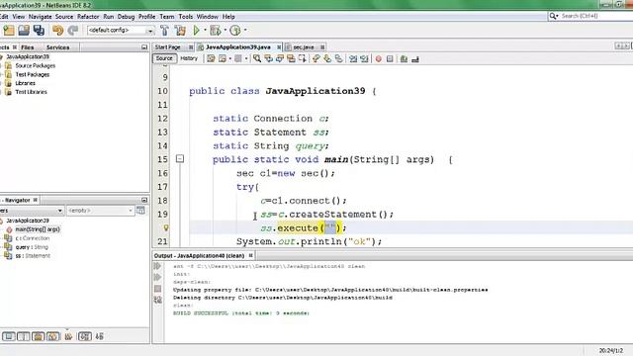Click the editor Find Selection magnifier icon
Image resolution: width=633 pixels, height=356 pixels.
point(257,59)
